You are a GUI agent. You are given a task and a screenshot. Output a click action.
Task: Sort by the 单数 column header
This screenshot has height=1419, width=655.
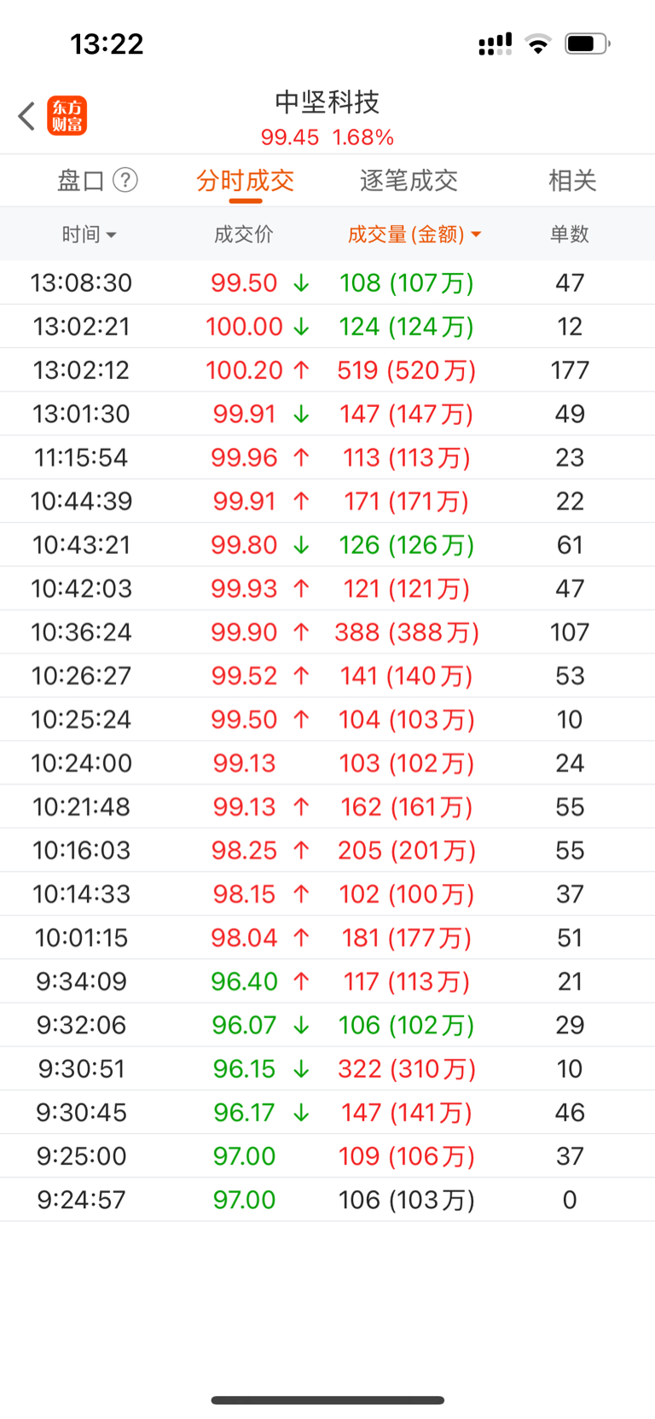click(570, 235)
